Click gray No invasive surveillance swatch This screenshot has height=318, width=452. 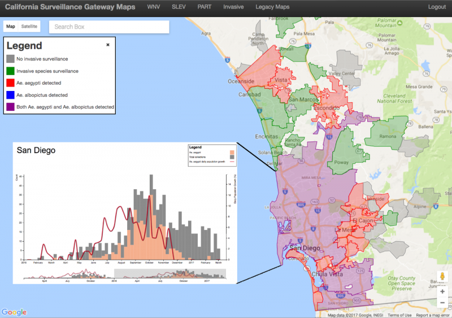point(10,59)
